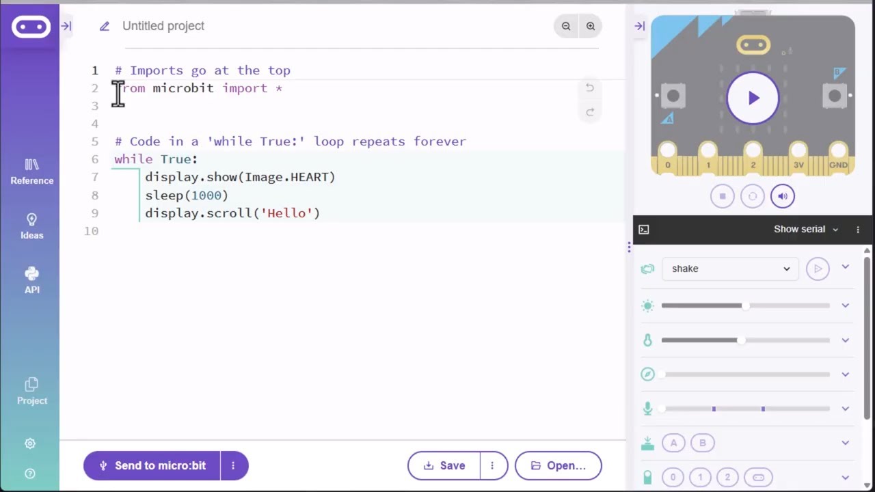The height and width of the screenshot is (492, 875).
Task: Open the Reference tab
Action: pyautogui.click(x=31, y=172)
